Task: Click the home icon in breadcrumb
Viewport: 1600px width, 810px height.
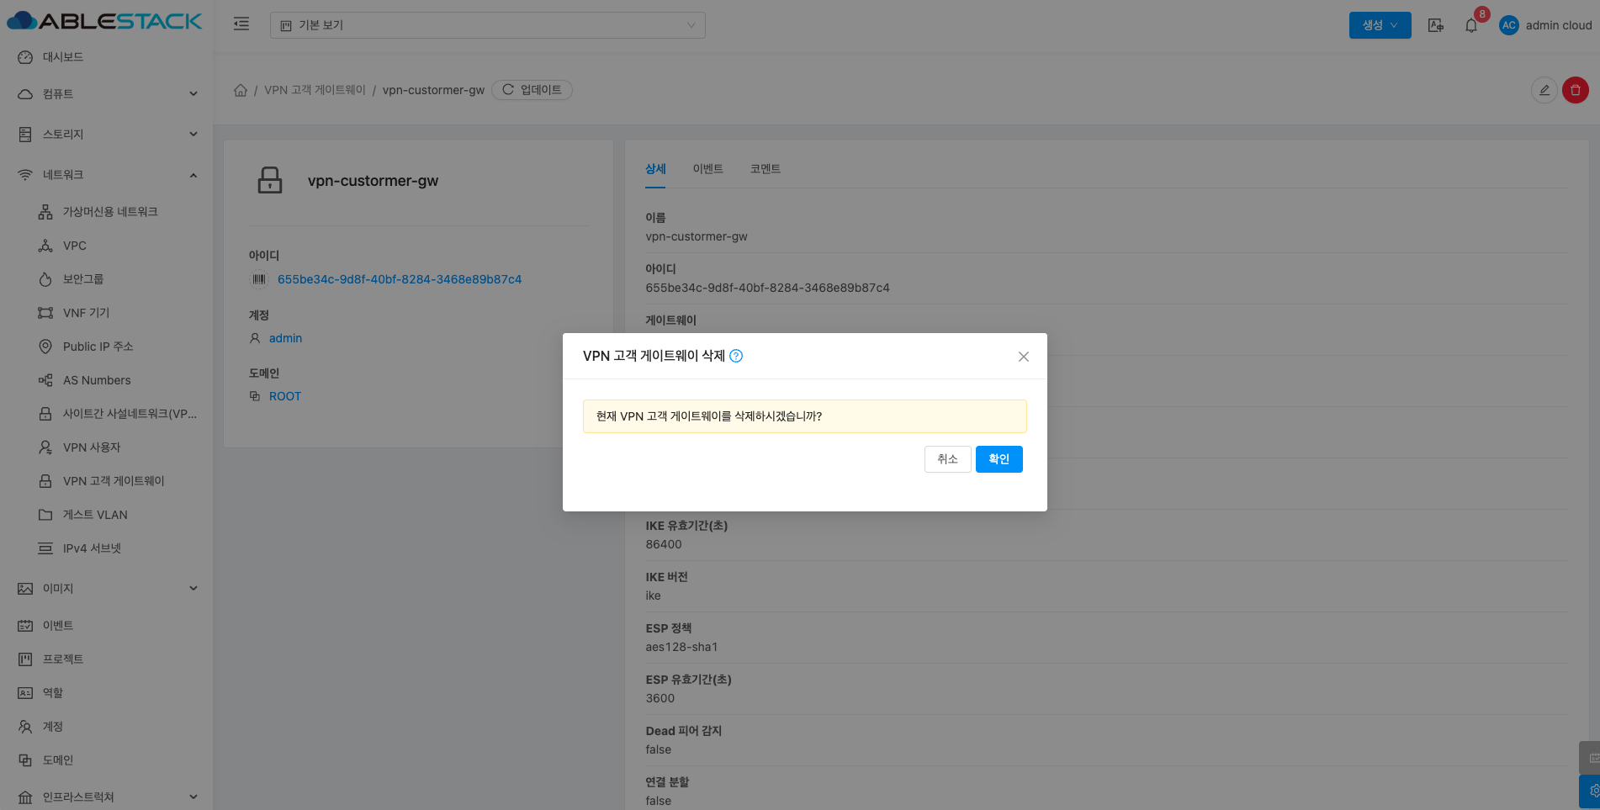Action: click(x=241, y=90)
